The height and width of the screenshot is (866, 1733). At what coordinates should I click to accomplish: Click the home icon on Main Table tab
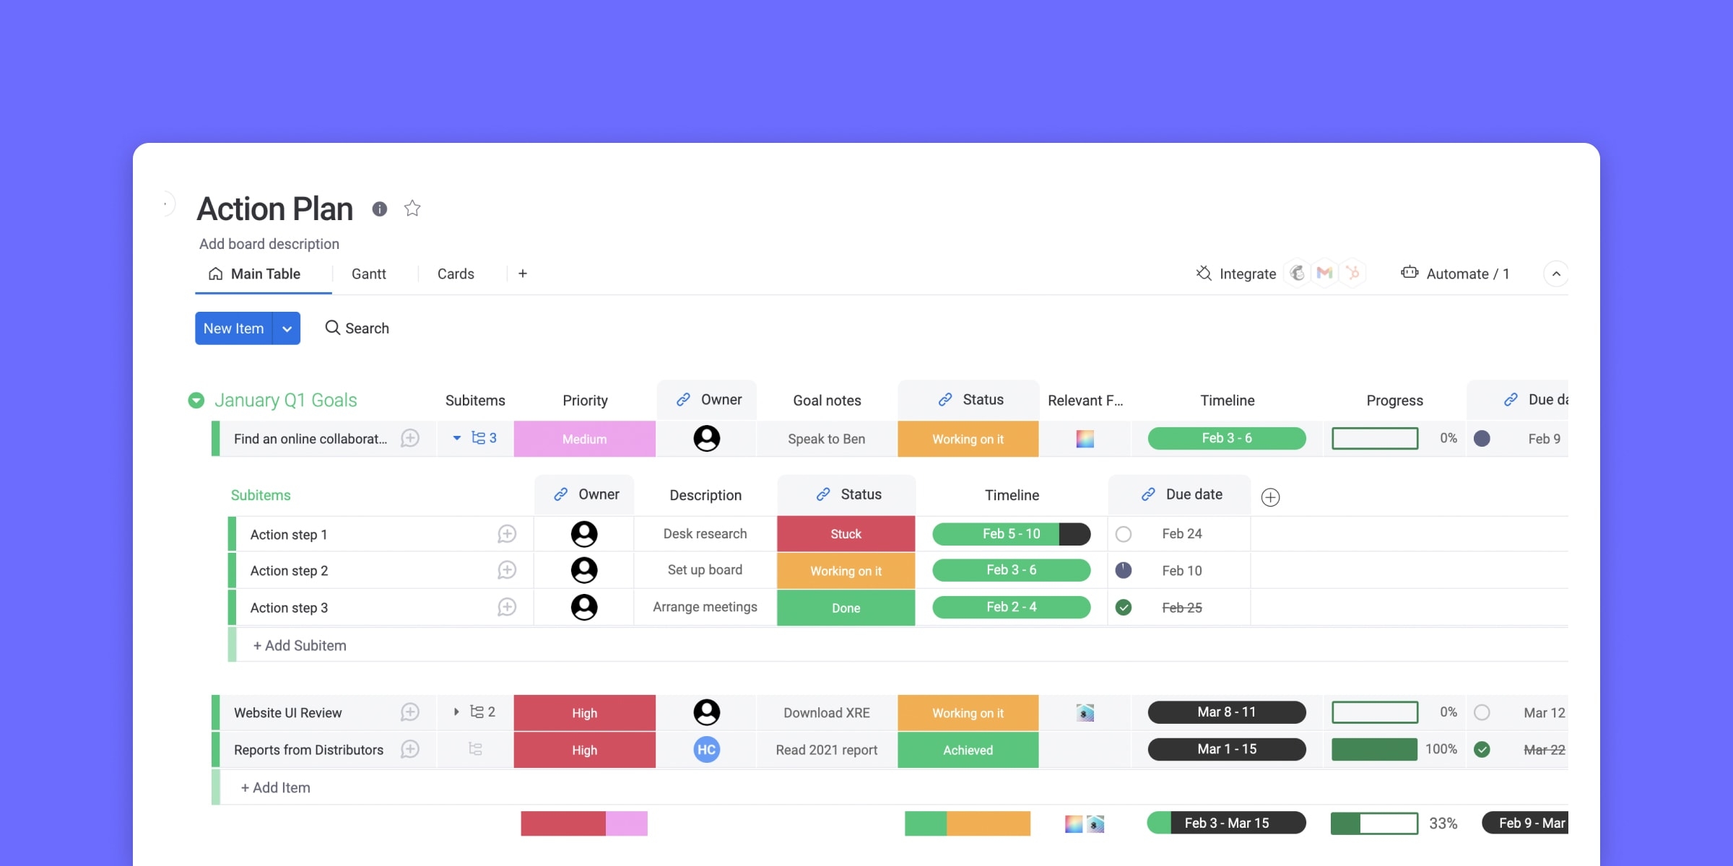pos(214,273)
